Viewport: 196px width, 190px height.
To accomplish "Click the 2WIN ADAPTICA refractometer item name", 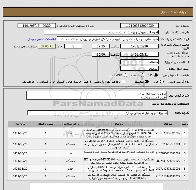I will 119,176.
